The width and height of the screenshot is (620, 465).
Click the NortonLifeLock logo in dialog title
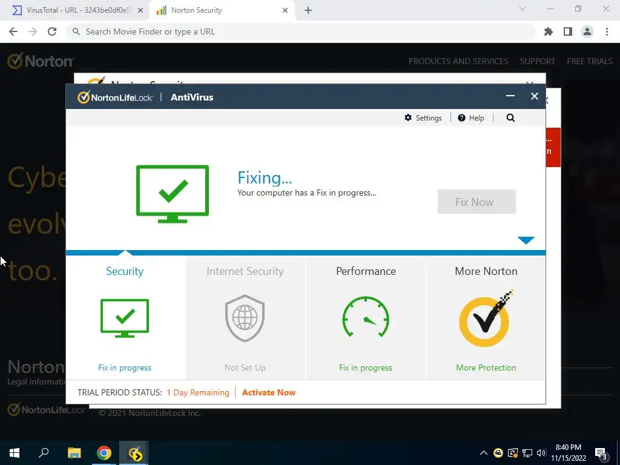(115, 97)
